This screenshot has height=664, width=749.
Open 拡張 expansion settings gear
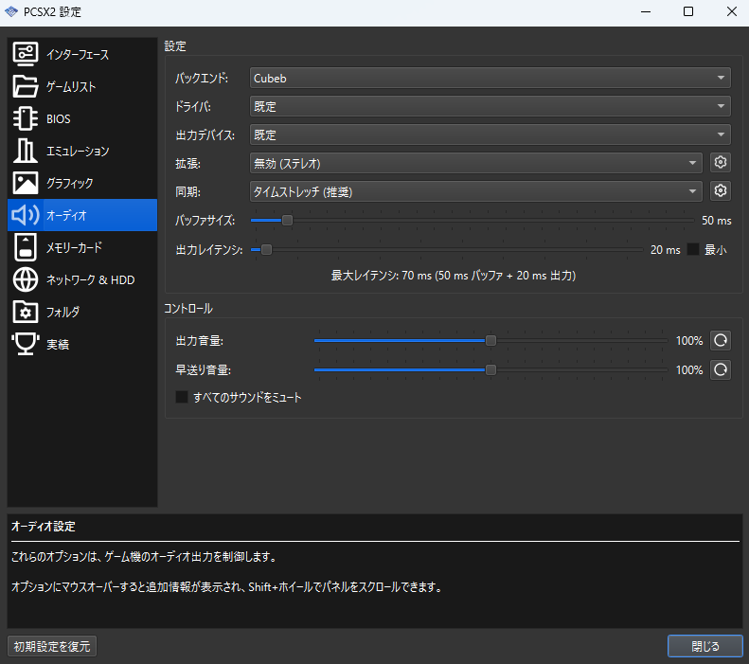pos(721,163)
